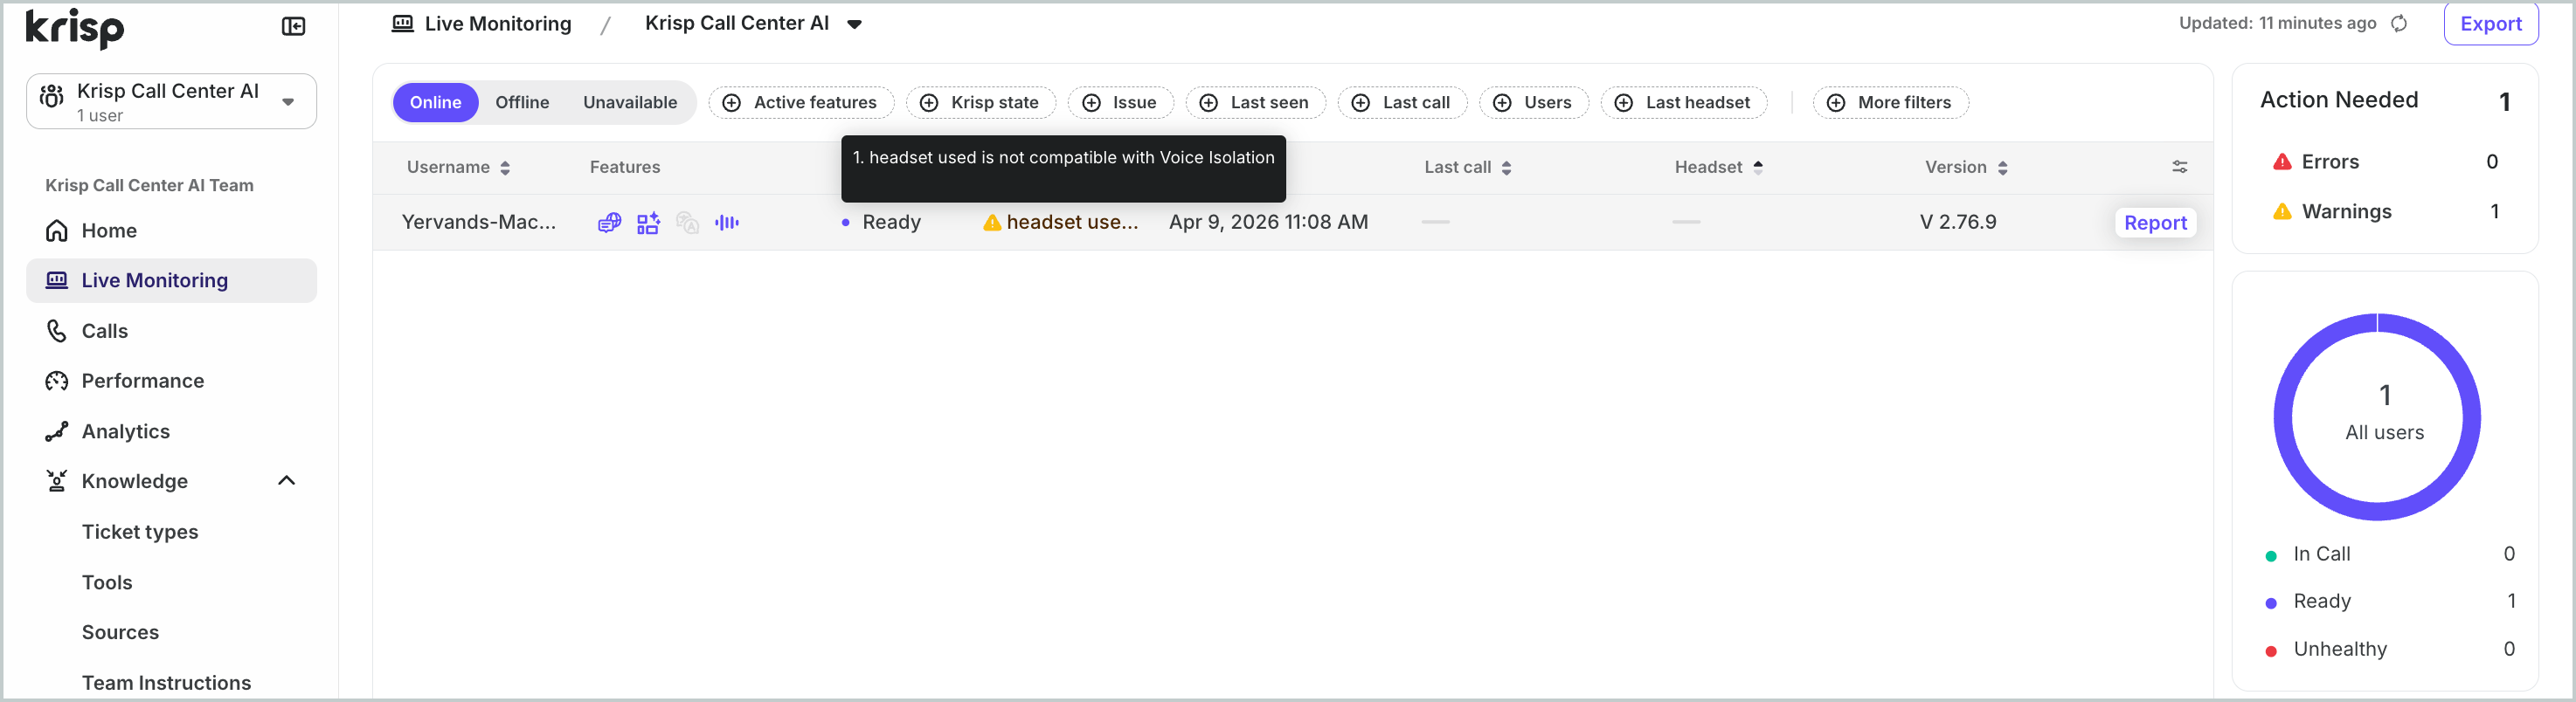Click the warning triangle beside headset issue
Viewport: 2576px width, 702px height.
point(991,223)
